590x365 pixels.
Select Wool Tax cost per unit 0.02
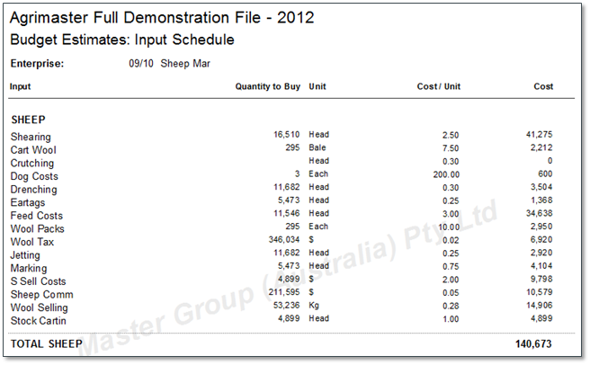pyautogui.click(x=451, y=240)
